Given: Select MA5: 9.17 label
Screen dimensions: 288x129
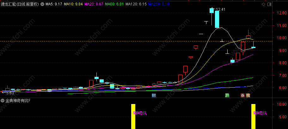Looking at the screenshot, I should (54, 4).
